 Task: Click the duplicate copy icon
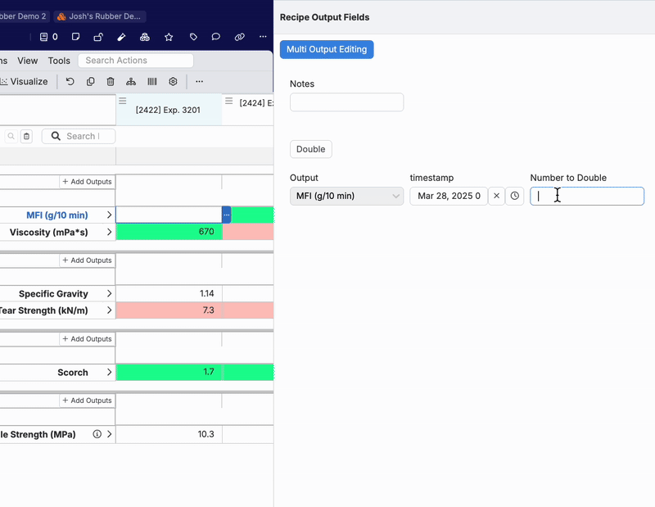[x=90, y=82]
